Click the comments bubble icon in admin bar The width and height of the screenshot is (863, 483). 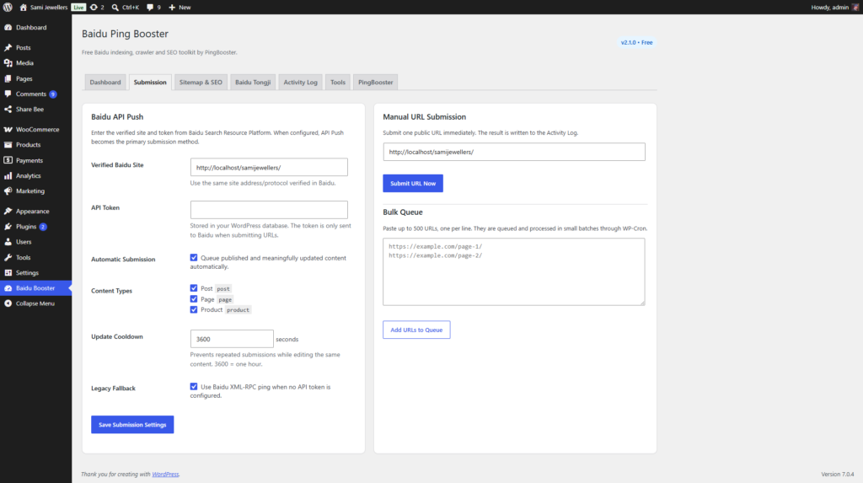pyautogui.click(x=150, y=7)
